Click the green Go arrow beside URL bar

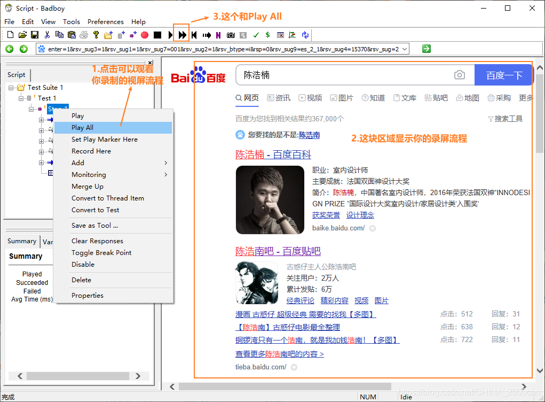(426, 49)
